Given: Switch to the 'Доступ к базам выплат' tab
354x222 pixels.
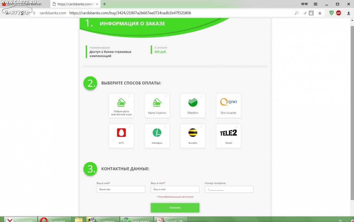Looking at the screenshot, I should coord(25,4).
